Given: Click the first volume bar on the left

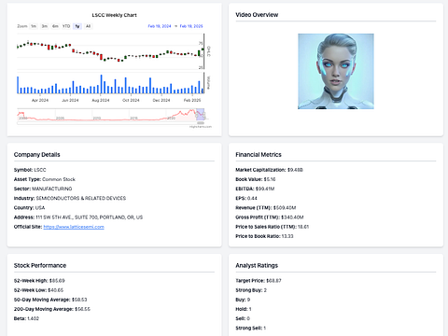Looking at the screenshot, I should (18, 85).
